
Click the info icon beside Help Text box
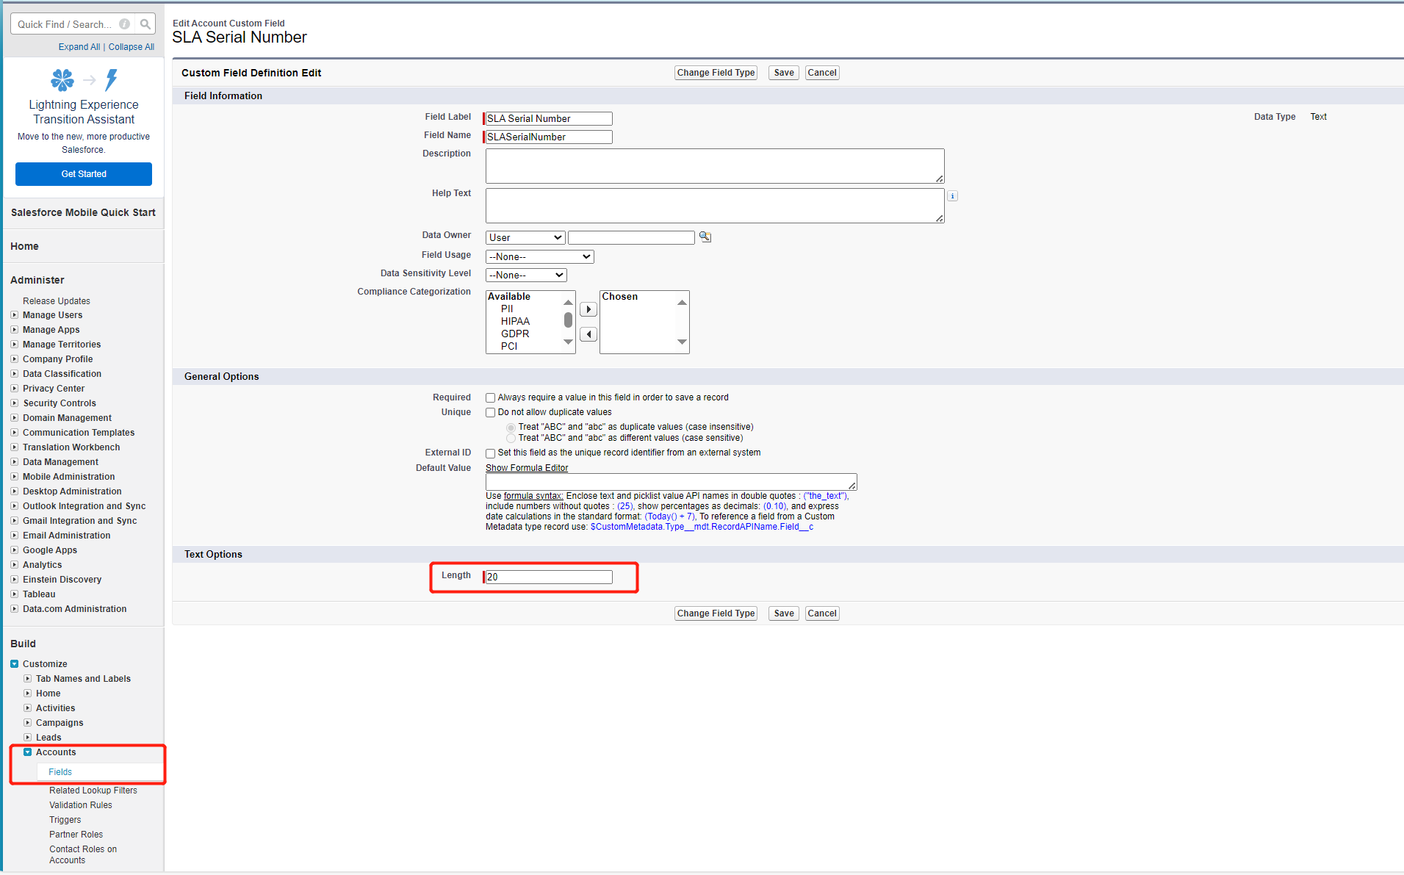tap(952, 195)
